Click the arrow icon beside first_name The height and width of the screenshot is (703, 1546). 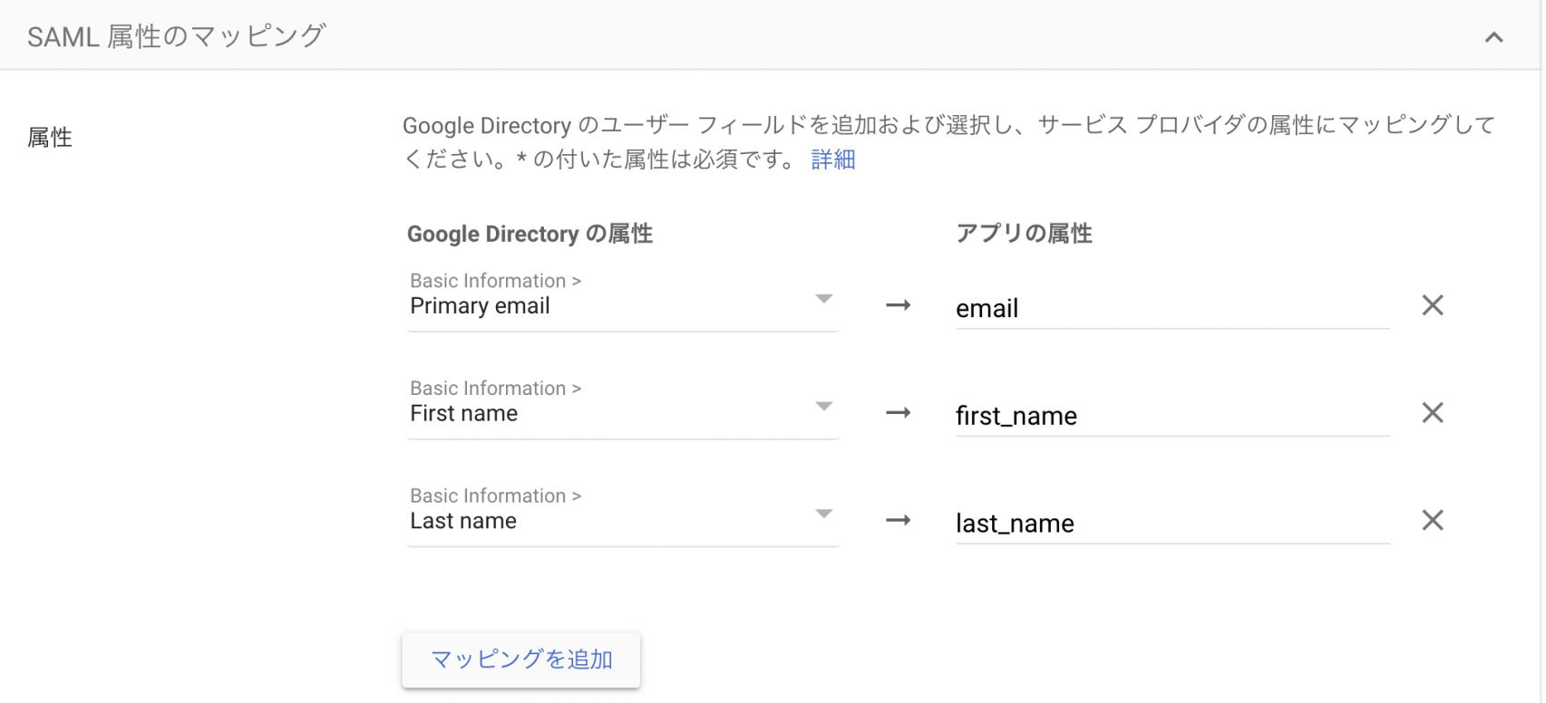pos(898,413)
